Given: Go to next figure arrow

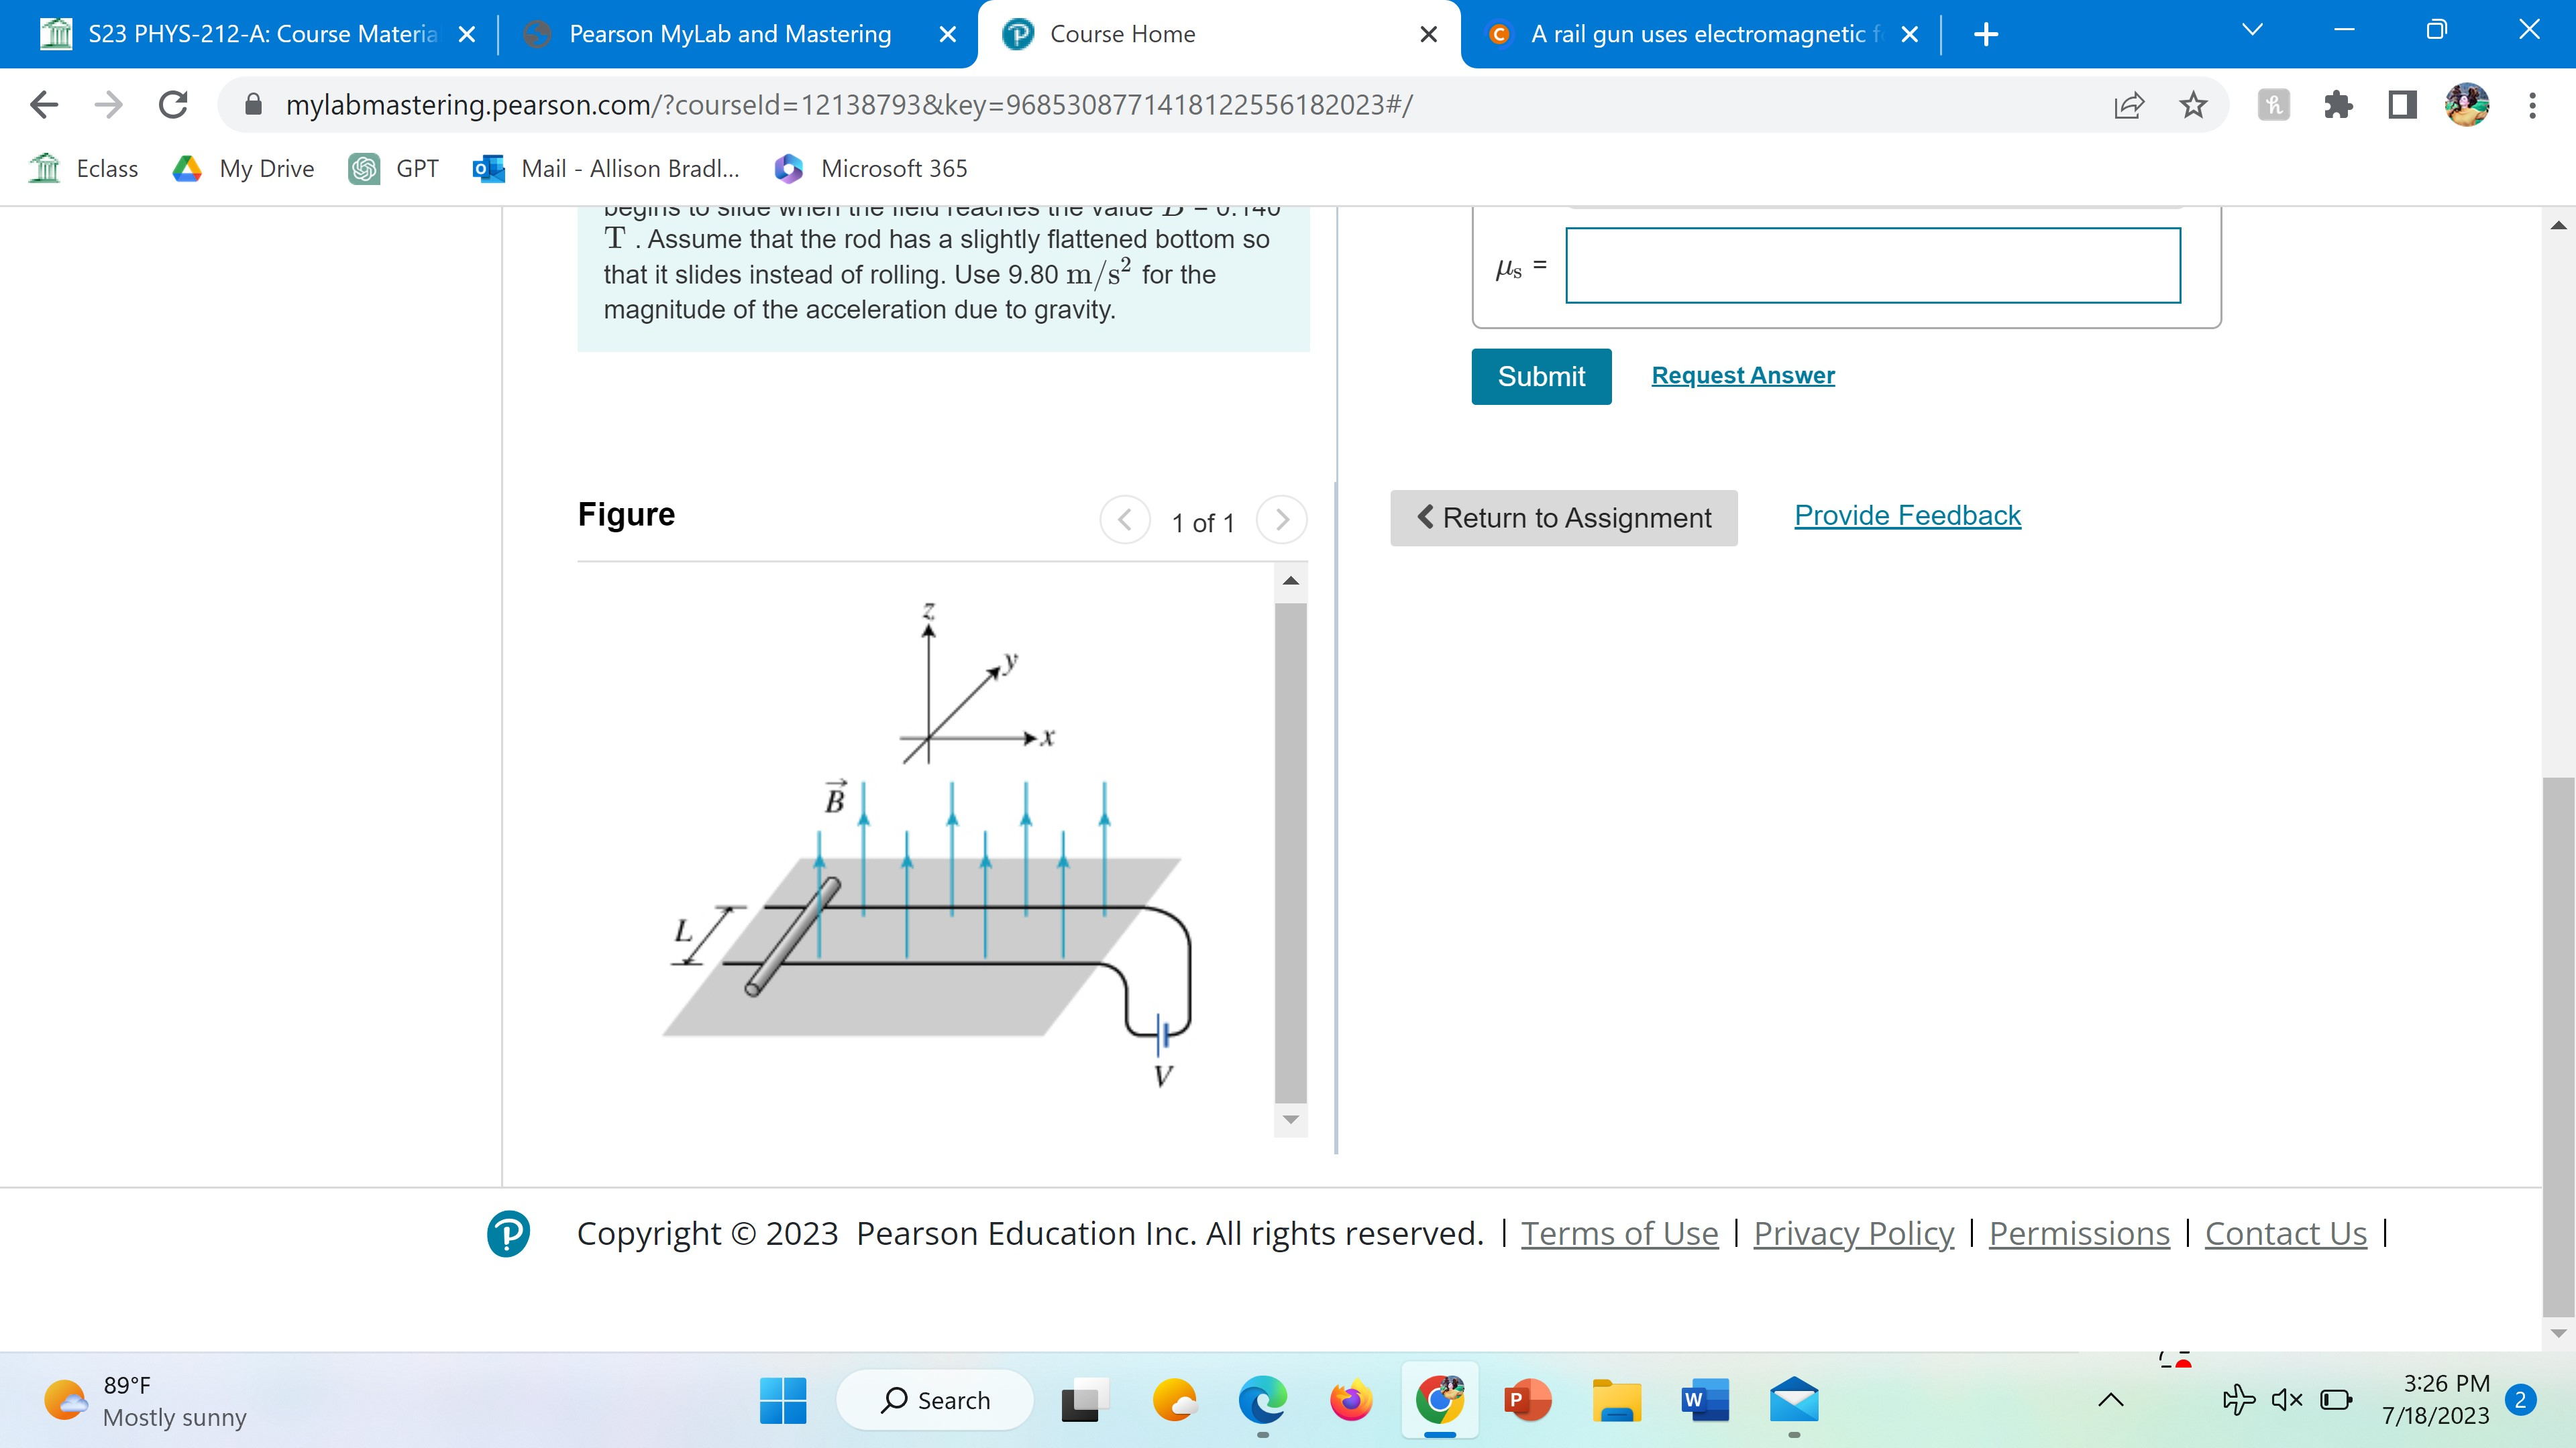Looking at the screenshot, I should (1282, 520).
